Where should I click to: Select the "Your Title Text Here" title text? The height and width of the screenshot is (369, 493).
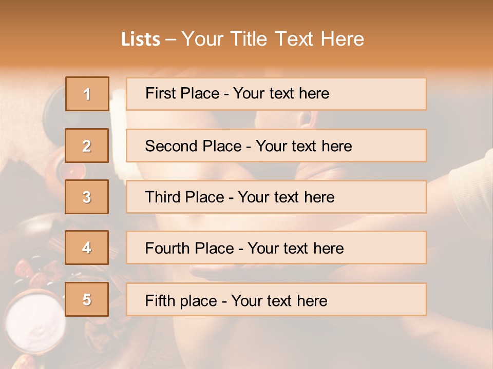click(x=273, y=39)
